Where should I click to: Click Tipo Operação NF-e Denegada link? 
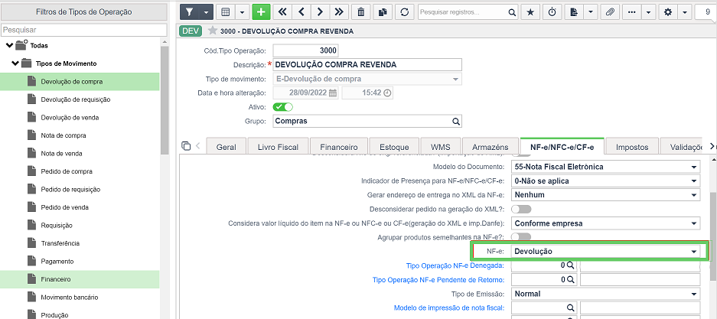[x=455, y=265]
